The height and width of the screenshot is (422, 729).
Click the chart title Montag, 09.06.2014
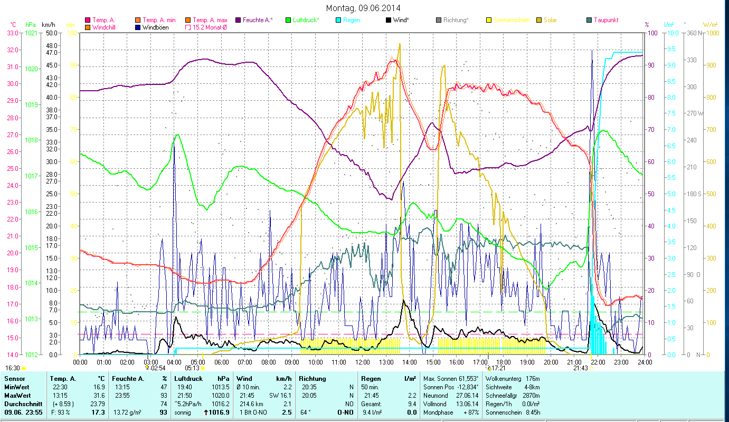[363, 8]
